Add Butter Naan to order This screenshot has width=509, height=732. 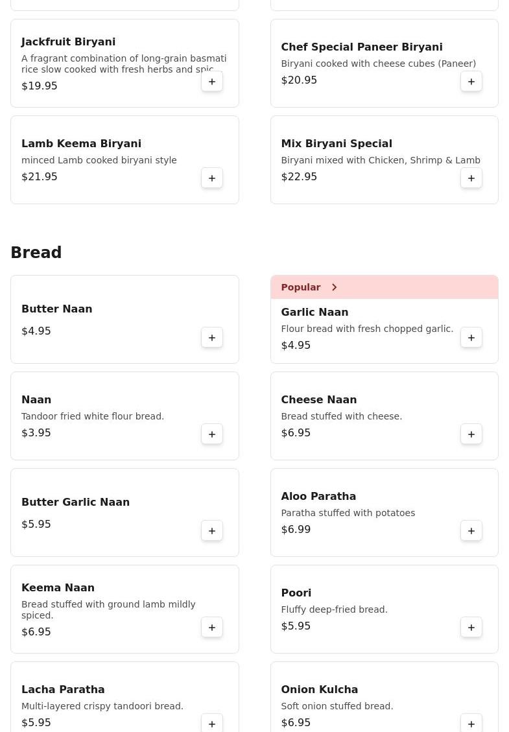tap(212, 338)
